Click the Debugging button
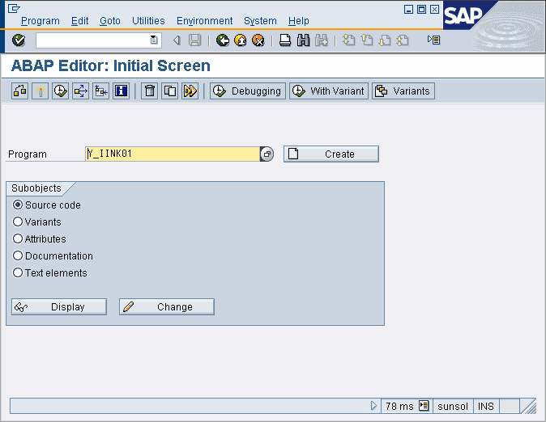This screenshot has width=546, height=422. (x=248, y=91)
